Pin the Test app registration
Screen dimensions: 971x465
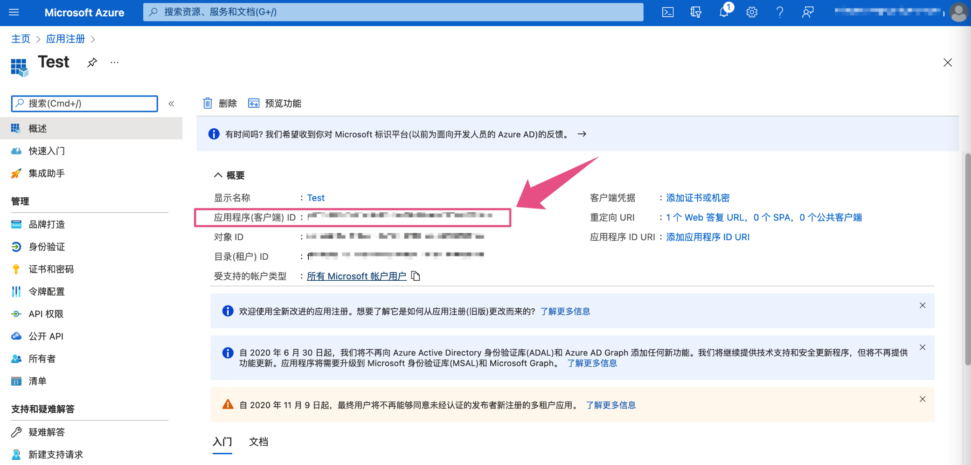92,62
